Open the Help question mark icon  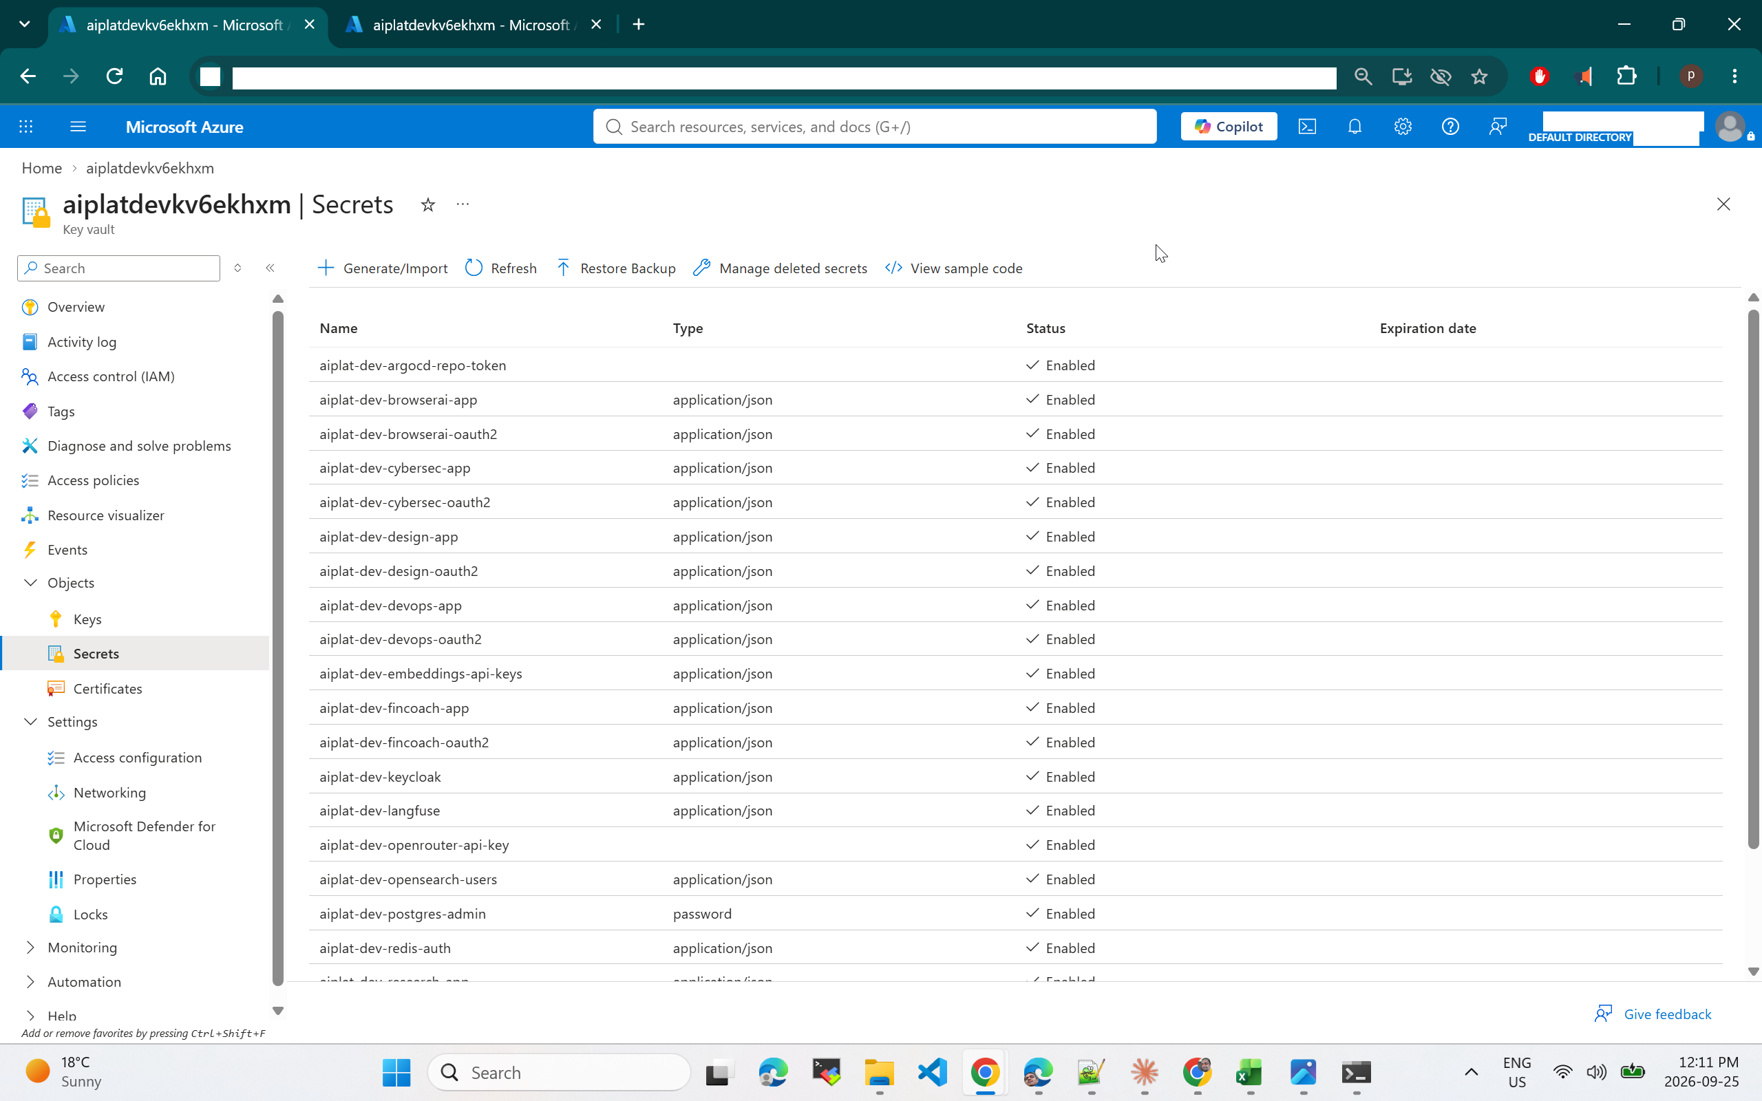pyautogui.click(x=1450, y=127)
